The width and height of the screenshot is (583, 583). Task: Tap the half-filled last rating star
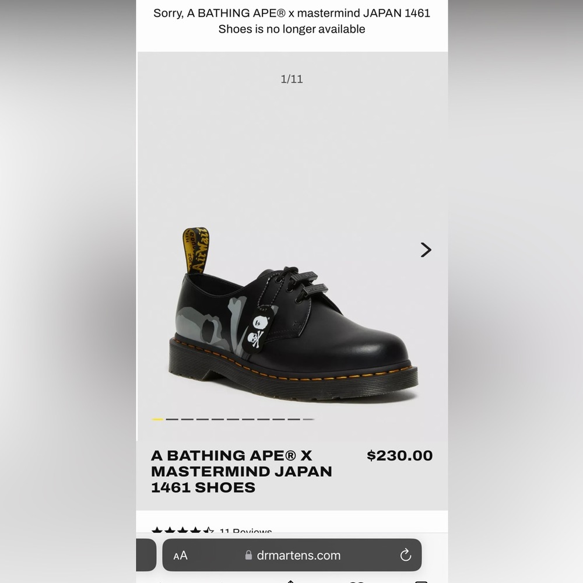[x=208, y=530]
